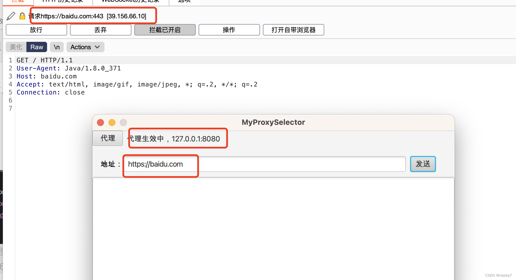The height and width of the screenshot is (280, 516).
Task: Click the empty response text area in MyProxySelector
Action: pos(273,228)
